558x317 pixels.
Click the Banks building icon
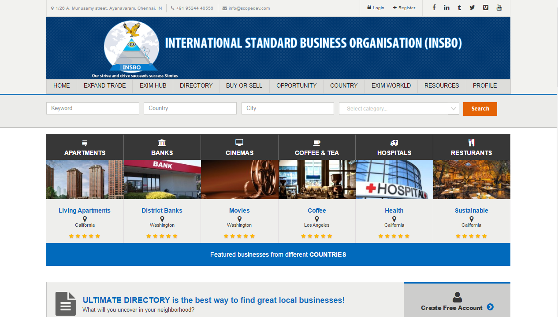coord(162,143)
